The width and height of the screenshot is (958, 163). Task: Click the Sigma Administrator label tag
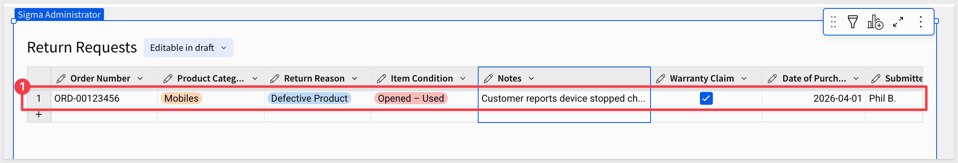click(x=59, y=15)
